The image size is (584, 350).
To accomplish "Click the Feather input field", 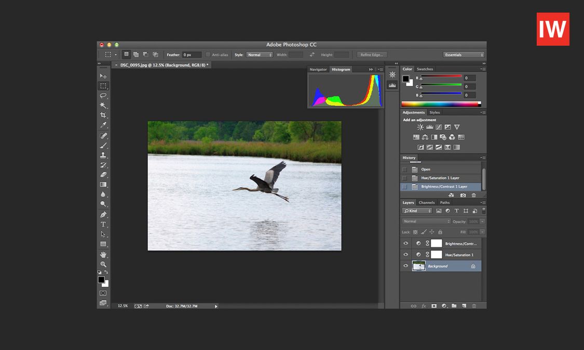I will [192, 54].
